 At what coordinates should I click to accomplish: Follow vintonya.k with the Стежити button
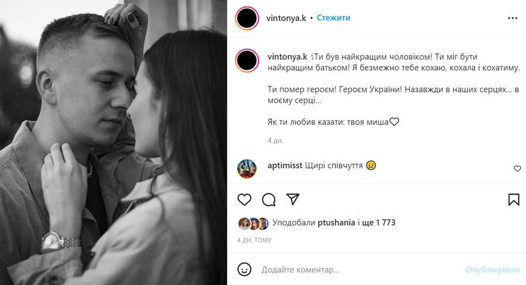334,18
